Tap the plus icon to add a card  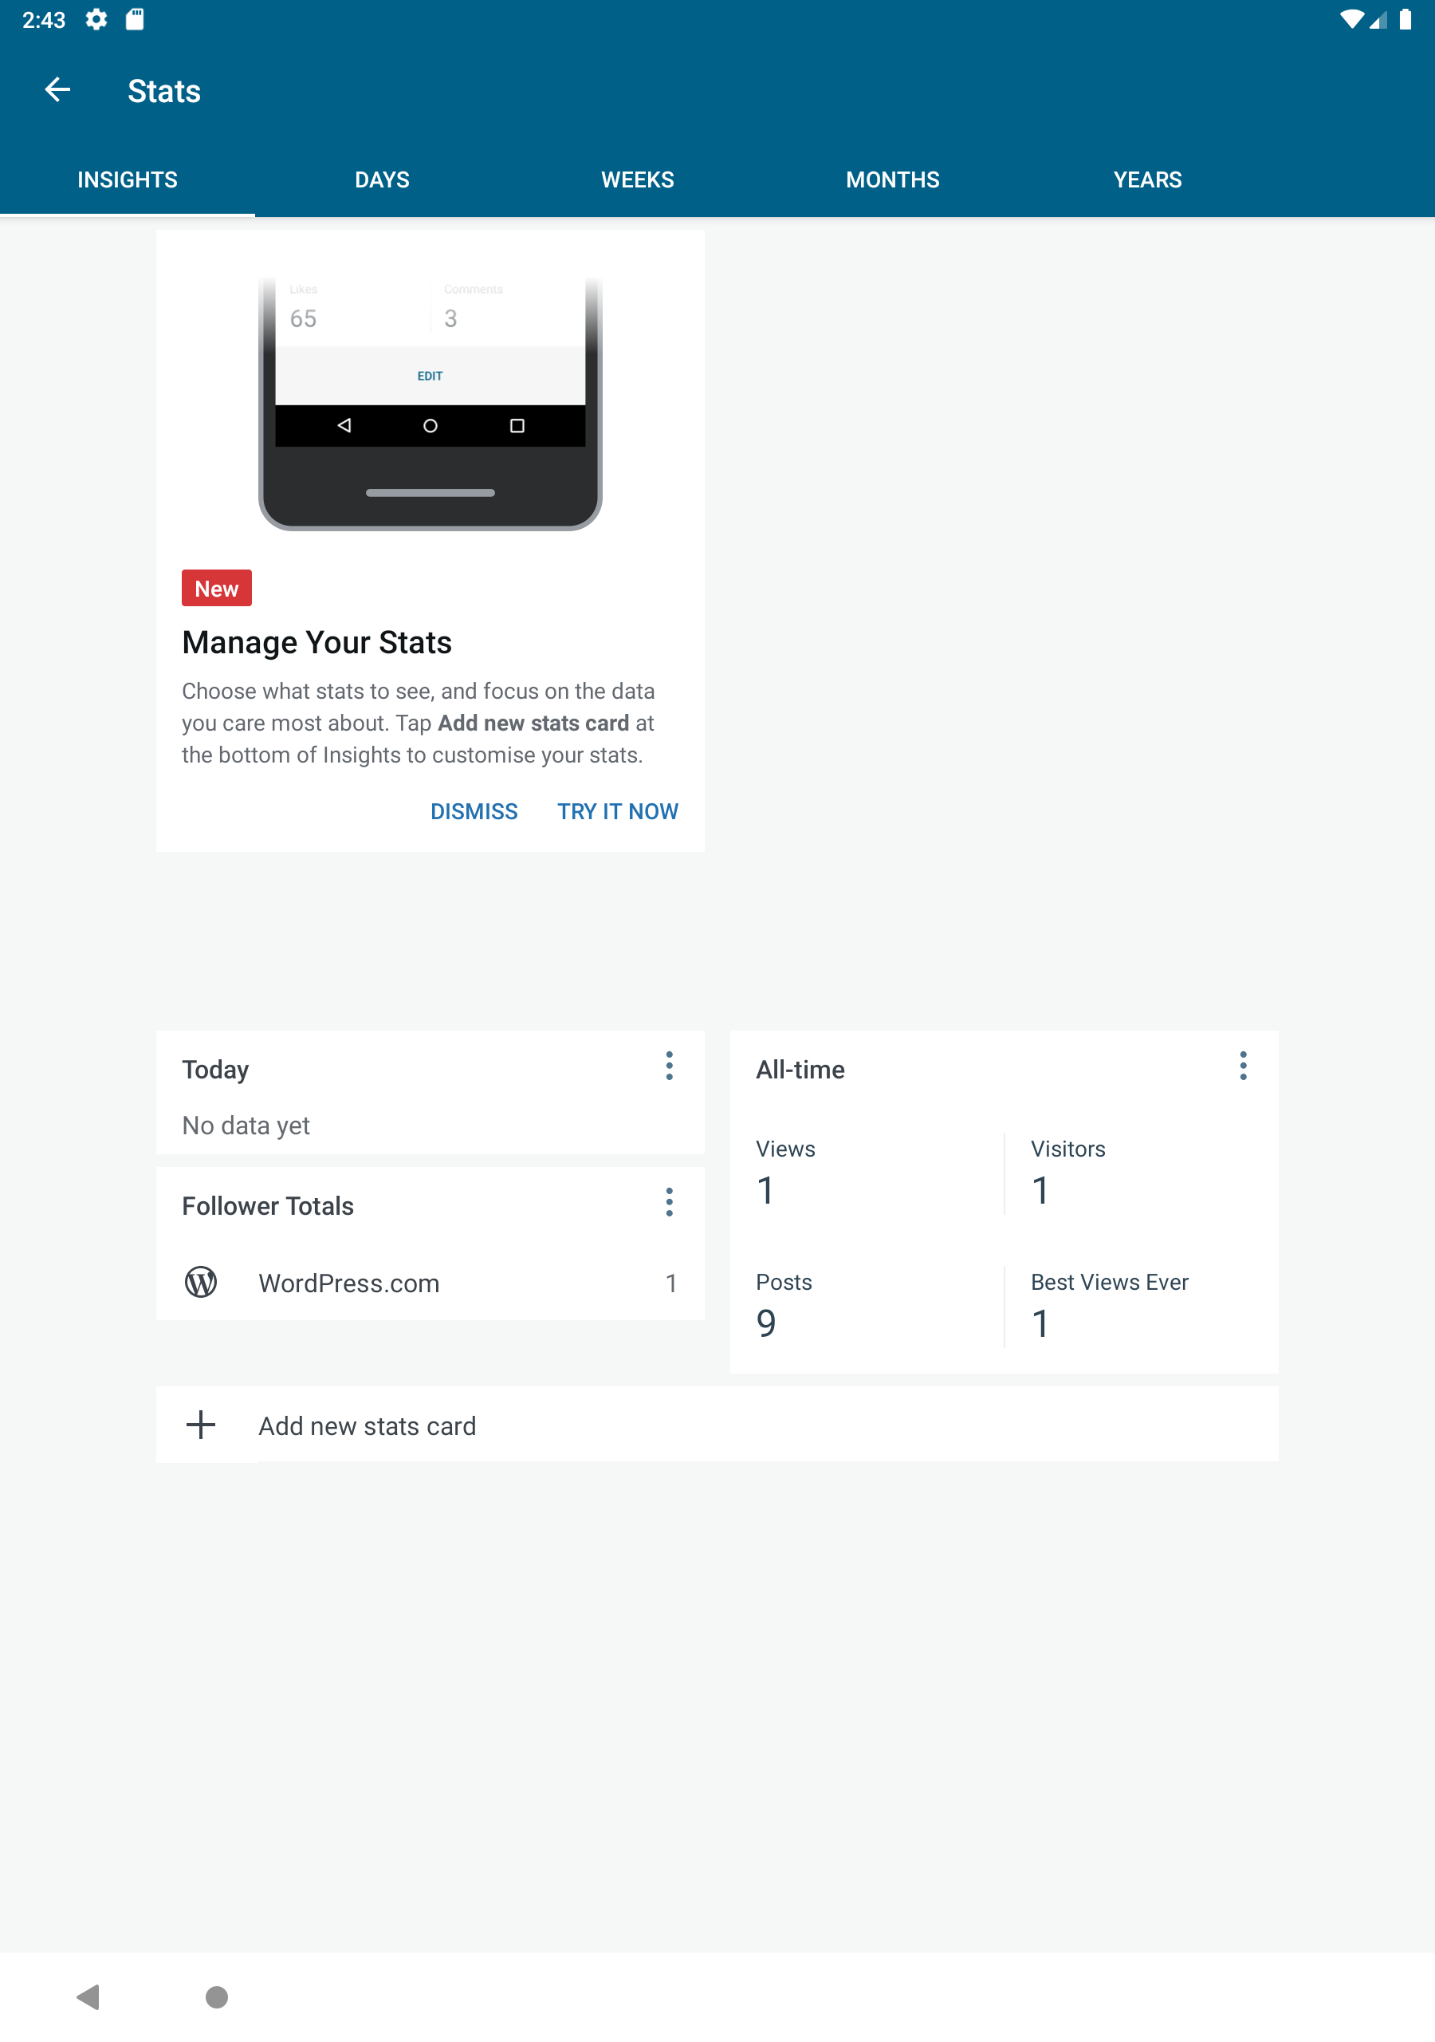coord(201,1425)
